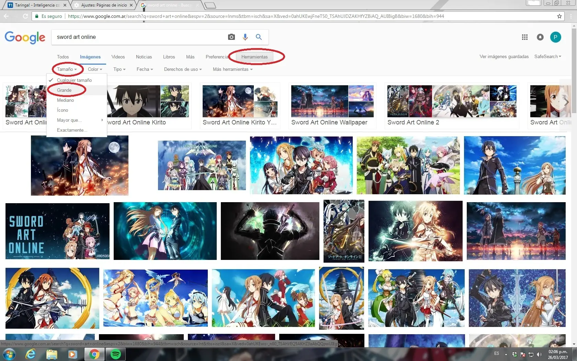Open the Color filter dropdown
Viewport: 577px width, 361px height.
[95, 69]
